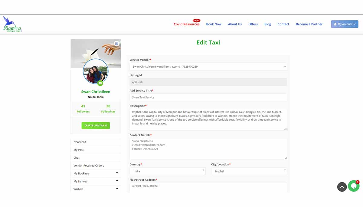Go to Book Now page

(214, 24)
